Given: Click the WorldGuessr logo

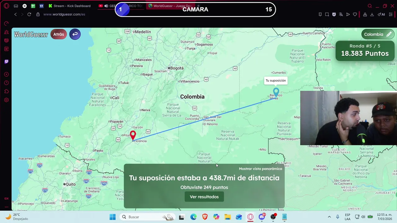Looking at the screenshot, I should (x=31, y=34).
